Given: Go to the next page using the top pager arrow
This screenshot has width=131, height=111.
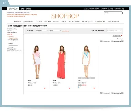Looking at the screenshot, I should click(102, 41).
